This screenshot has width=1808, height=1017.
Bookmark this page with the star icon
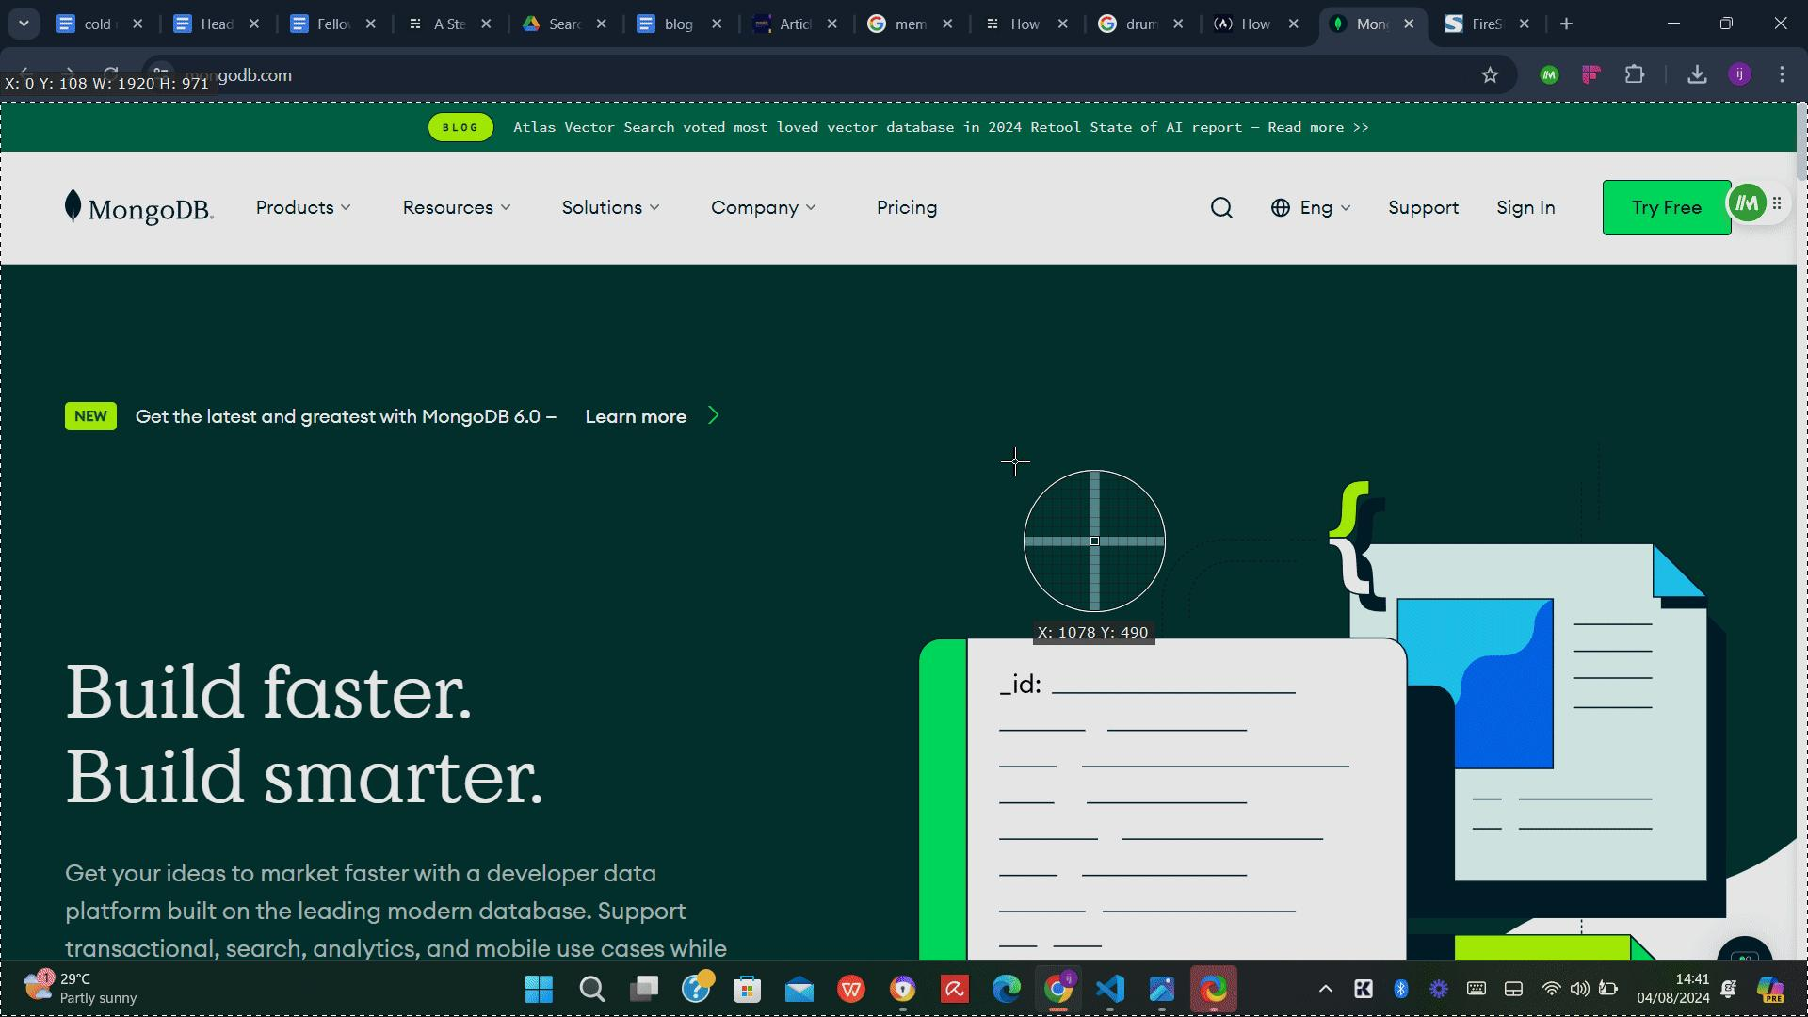pyautogui.click(x=1490, y=75)
